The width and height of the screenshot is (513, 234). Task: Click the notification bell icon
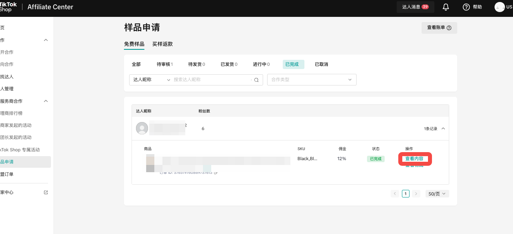point(446,7)
